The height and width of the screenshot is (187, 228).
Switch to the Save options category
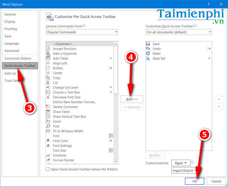click(x=8, y=36)
